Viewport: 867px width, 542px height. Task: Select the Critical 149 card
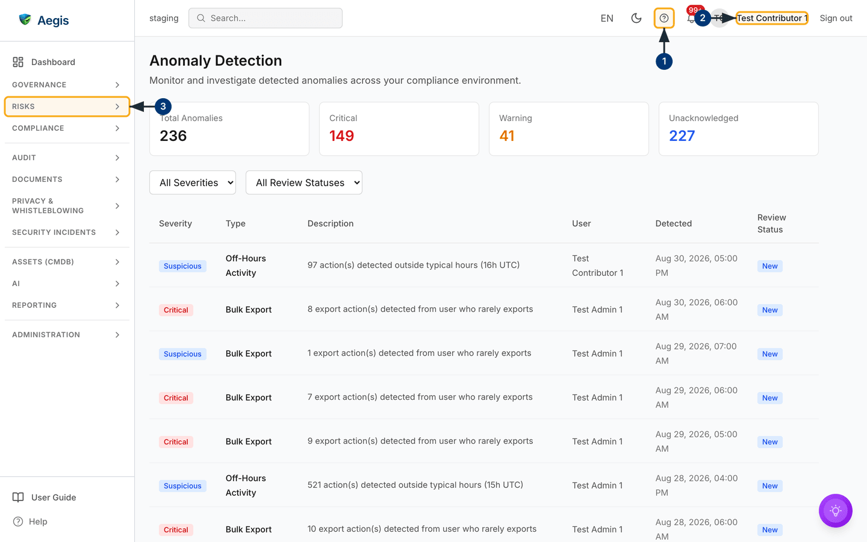coord(399,129)
